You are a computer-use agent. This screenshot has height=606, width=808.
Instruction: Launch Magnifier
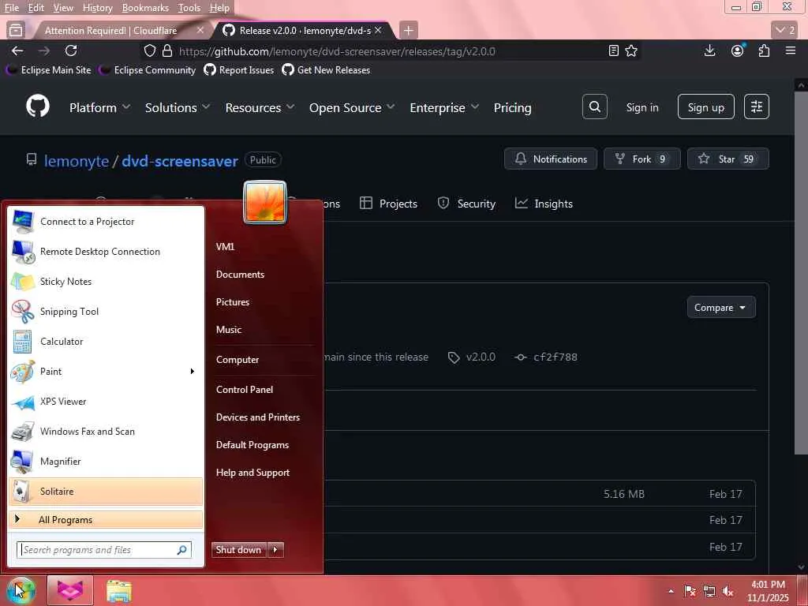point(106,461)
